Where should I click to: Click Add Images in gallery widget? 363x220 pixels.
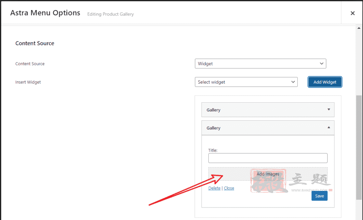[x=268, y=174]
